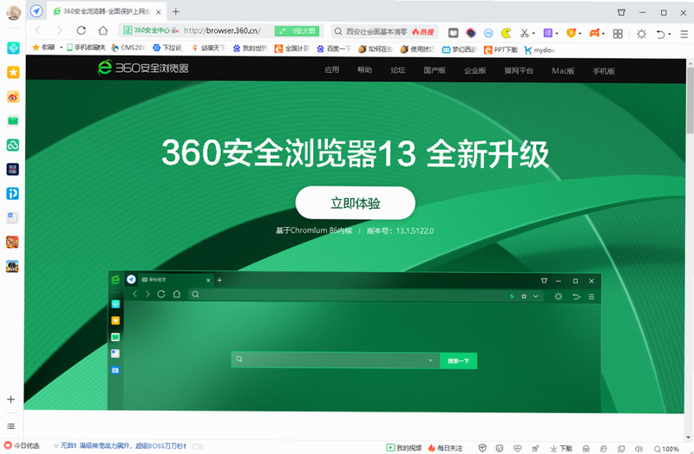Expand the translate dropdown arrow
The image size is (694, 454).
pyautogui.click(x=556, y=33)
